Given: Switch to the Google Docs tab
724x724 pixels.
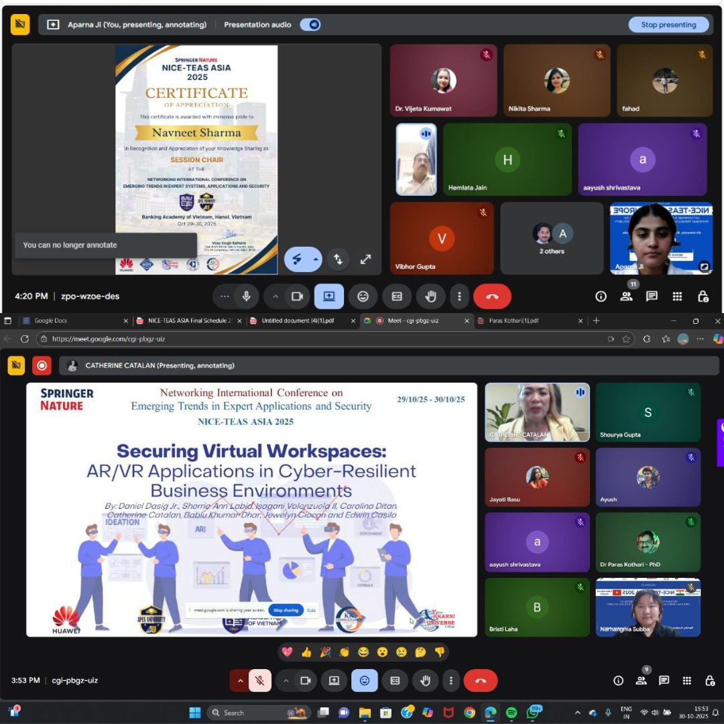Looking at the screenshot, I should coord(75,320).
